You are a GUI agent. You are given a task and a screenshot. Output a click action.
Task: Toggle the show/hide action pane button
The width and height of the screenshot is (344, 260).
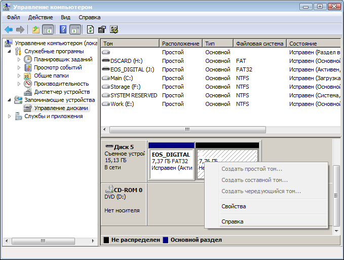pyautogui.click(x=75, y=29)
